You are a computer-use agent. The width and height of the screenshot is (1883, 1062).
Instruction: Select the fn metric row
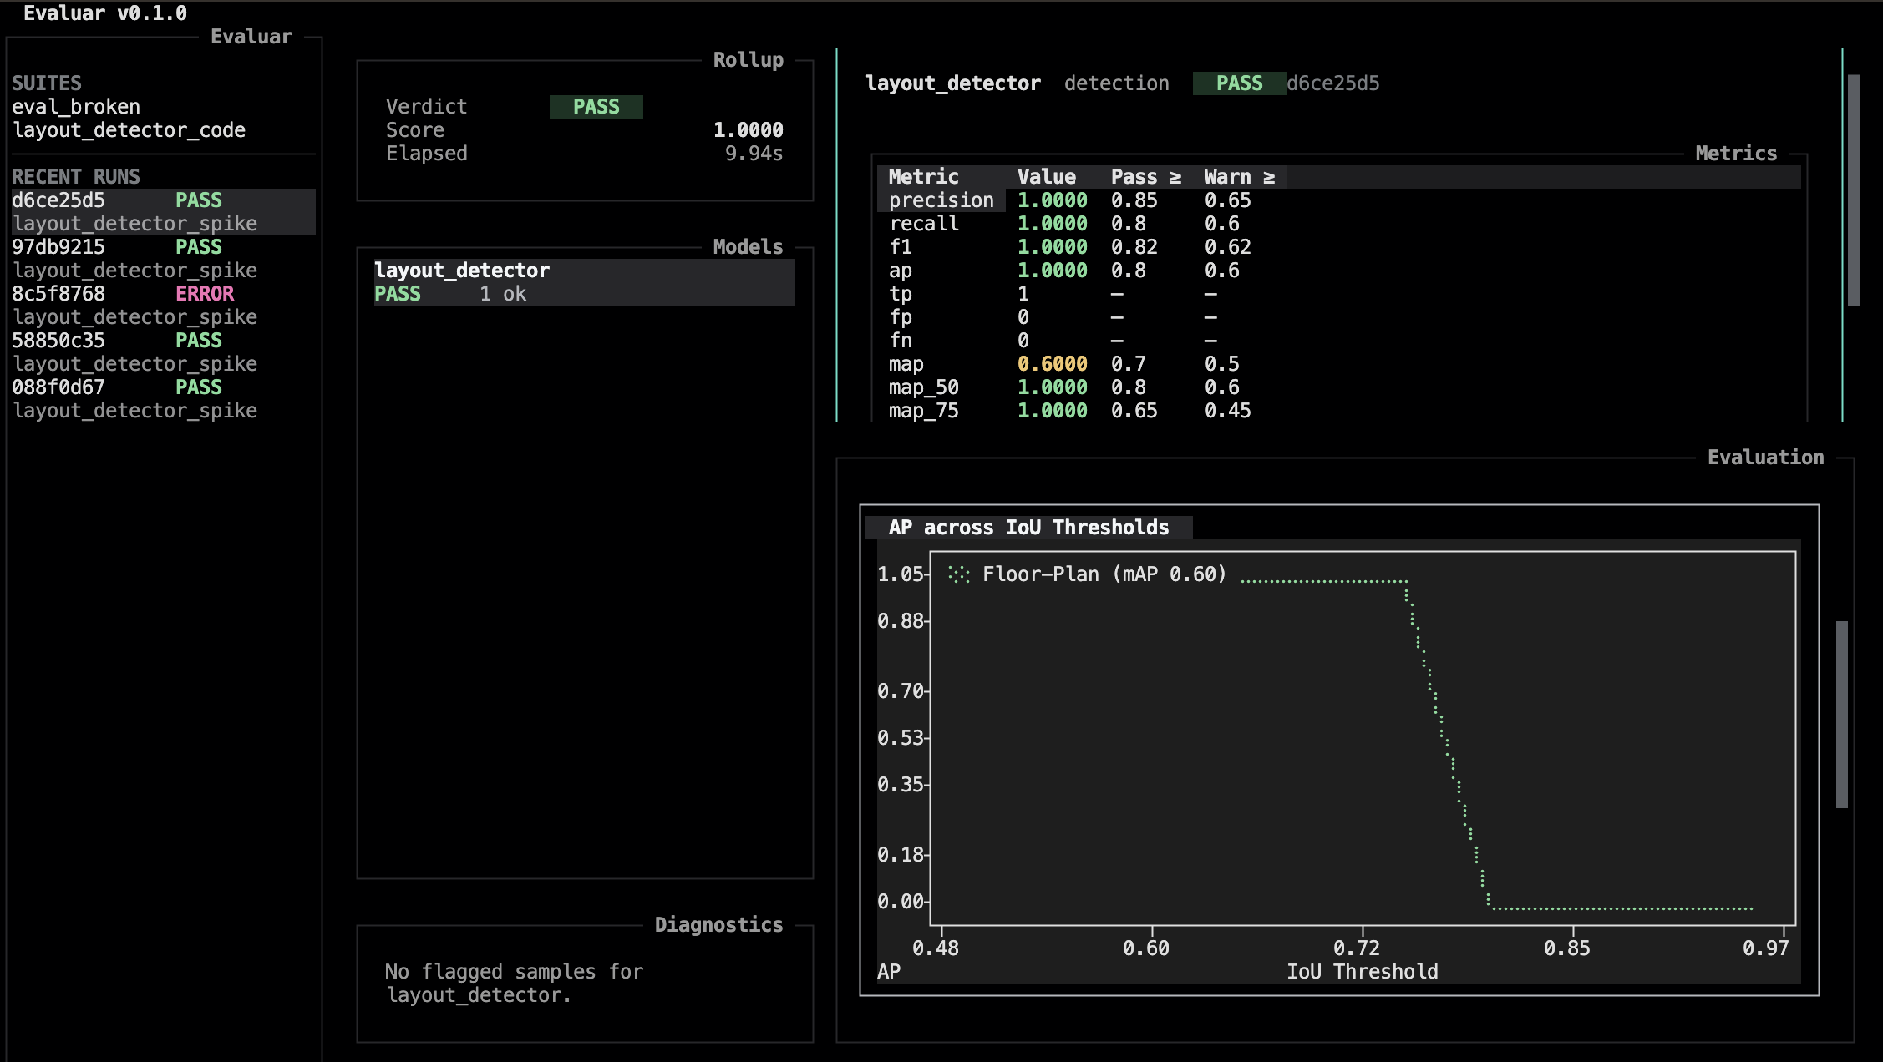tap(1339, 341)
